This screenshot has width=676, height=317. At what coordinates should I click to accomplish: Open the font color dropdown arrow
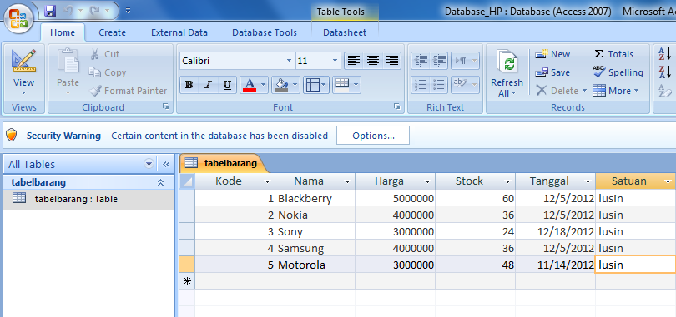[x=264, y=85]
